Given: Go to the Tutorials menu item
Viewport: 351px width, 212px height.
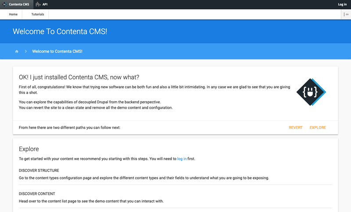Looking at the screenshot, I should click(38, 14).
